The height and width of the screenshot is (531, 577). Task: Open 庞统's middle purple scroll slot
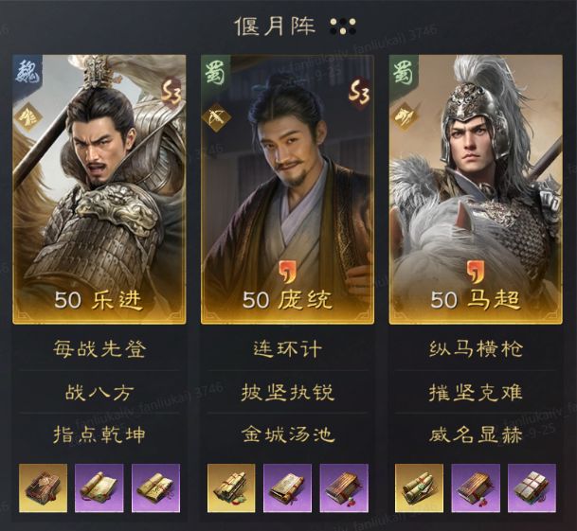pos(287,488)
